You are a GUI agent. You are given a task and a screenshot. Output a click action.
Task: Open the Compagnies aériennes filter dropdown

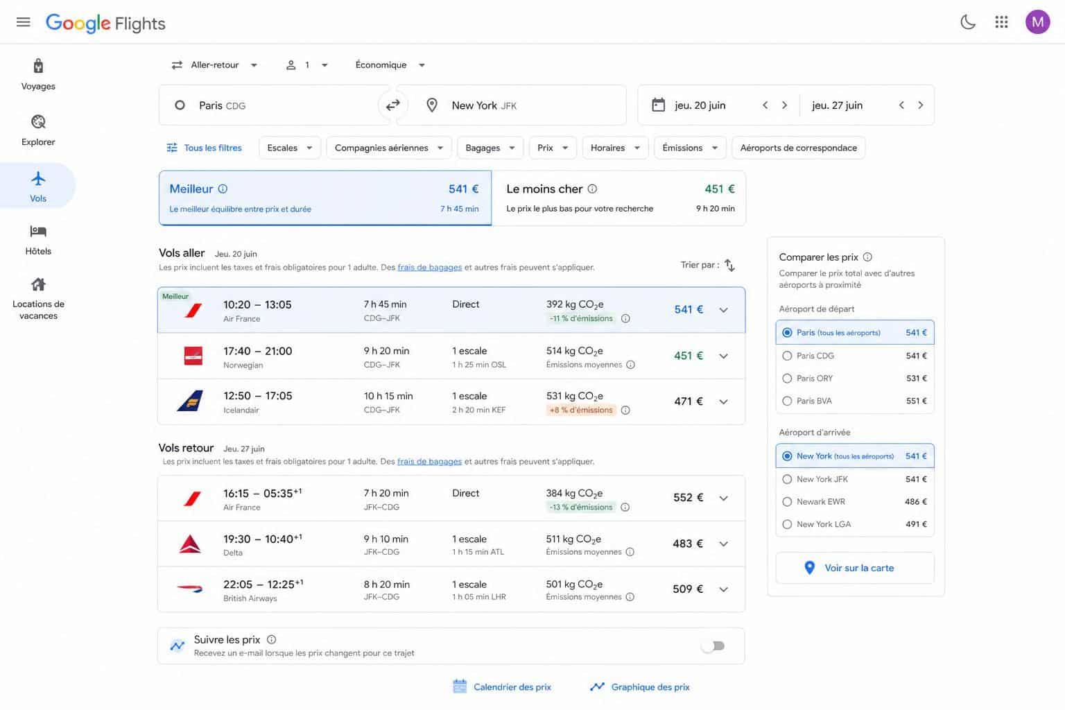tap(389, 148)
